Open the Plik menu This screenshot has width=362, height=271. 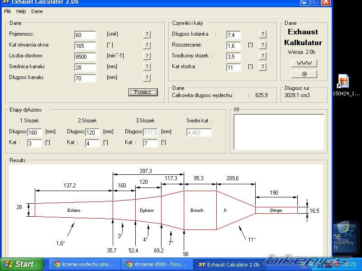coord(8,11)
